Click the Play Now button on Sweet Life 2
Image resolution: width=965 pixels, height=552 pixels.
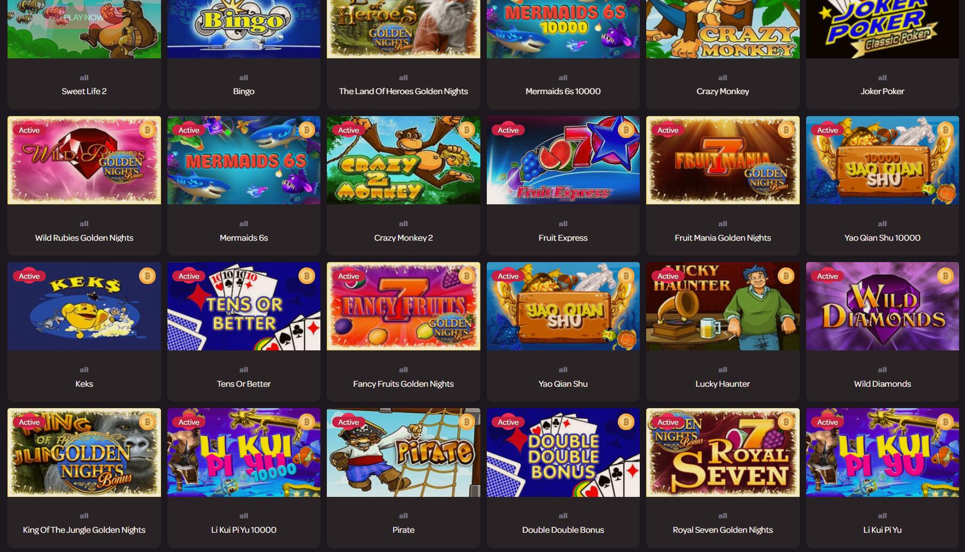pyautogui.click(x=84, y=17)
